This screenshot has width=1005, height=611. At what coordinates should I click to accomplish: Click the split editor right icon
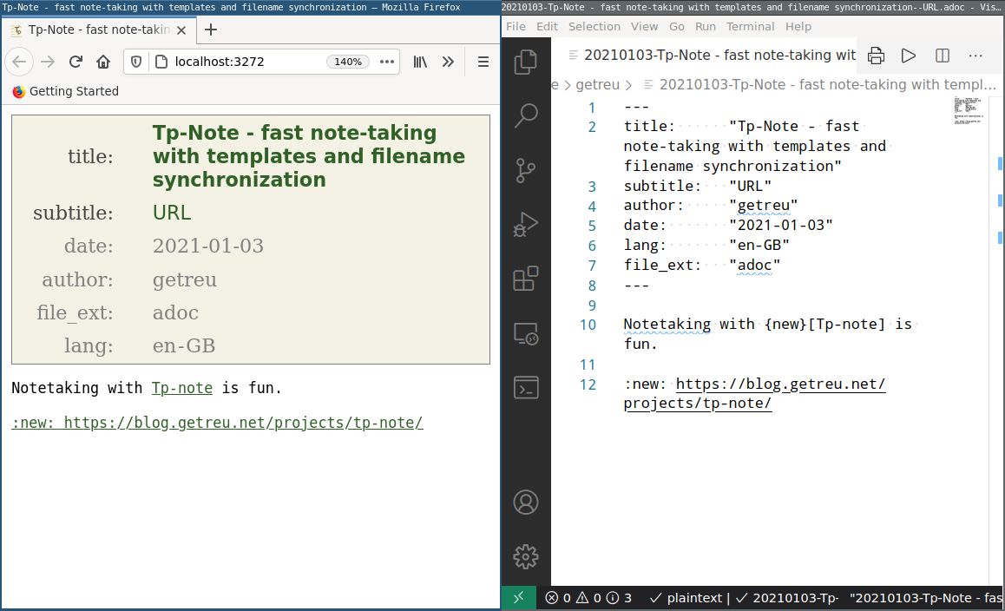(x=943, y=56)
